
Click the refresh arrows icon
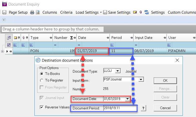click(147, 12)
